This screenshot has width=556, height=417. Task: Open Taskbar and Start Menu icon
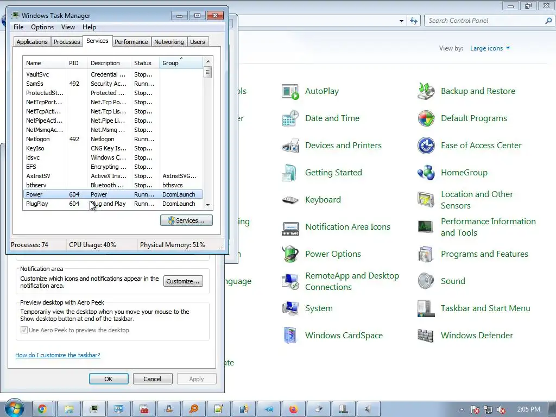click(426, 308)
